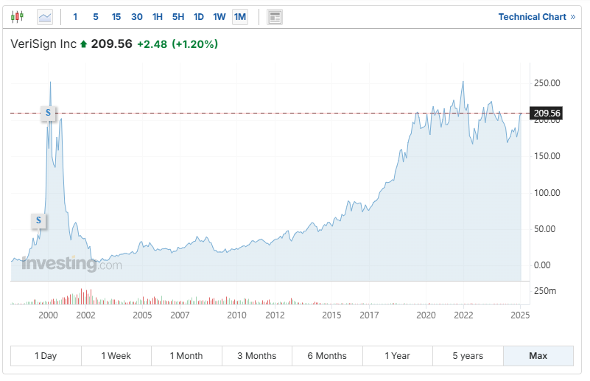
Task: Click the 0.00 axis label
Action: pos(542,265)
